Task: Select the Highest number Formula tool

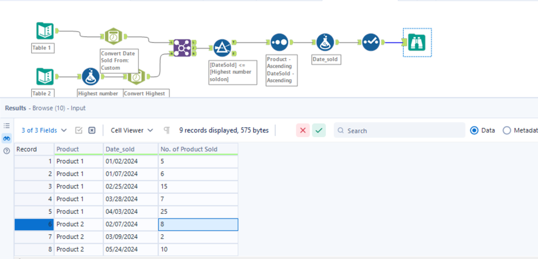Action: point(90,77)
